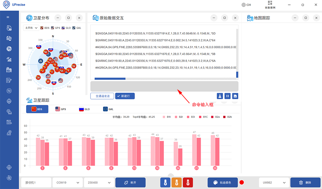Click the red track color swatch

[x=242, y=183]
